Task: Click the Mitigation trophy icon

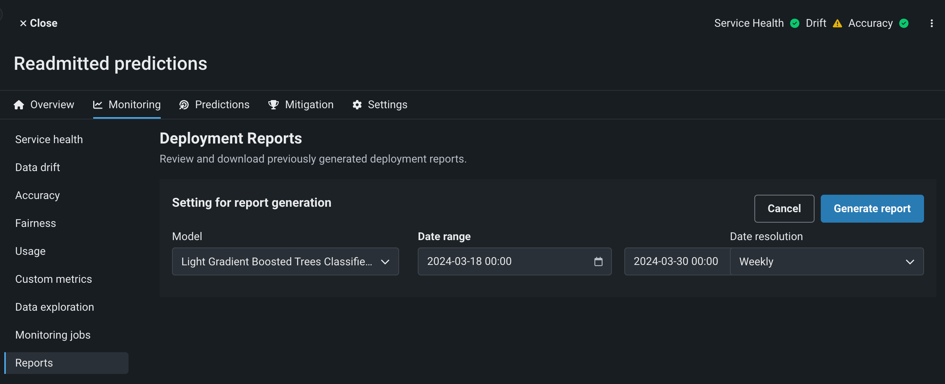Action: point(273,105)
